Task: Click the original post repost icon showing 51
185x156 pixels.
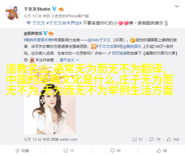Action: point(138,140)
